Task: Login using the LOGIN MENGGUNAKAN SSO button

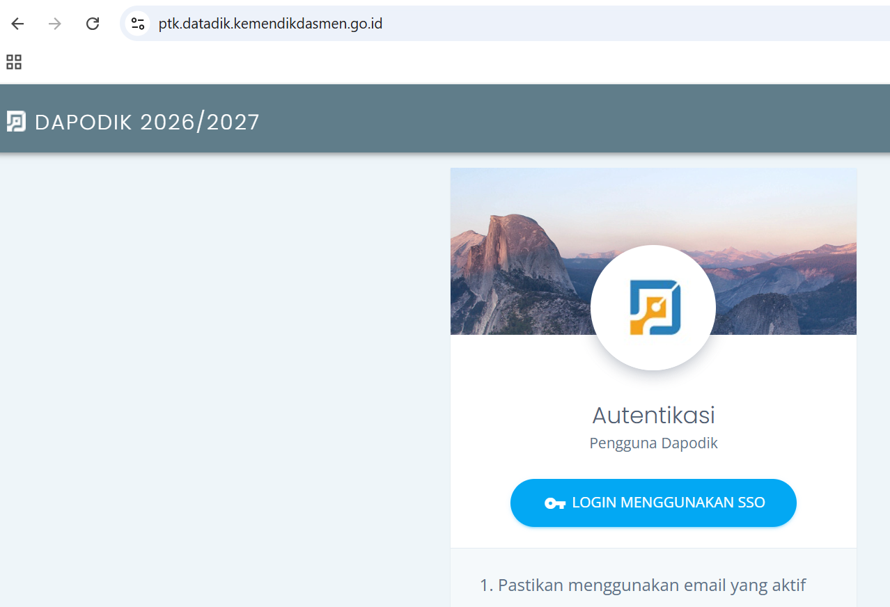Action: (653, 503)
